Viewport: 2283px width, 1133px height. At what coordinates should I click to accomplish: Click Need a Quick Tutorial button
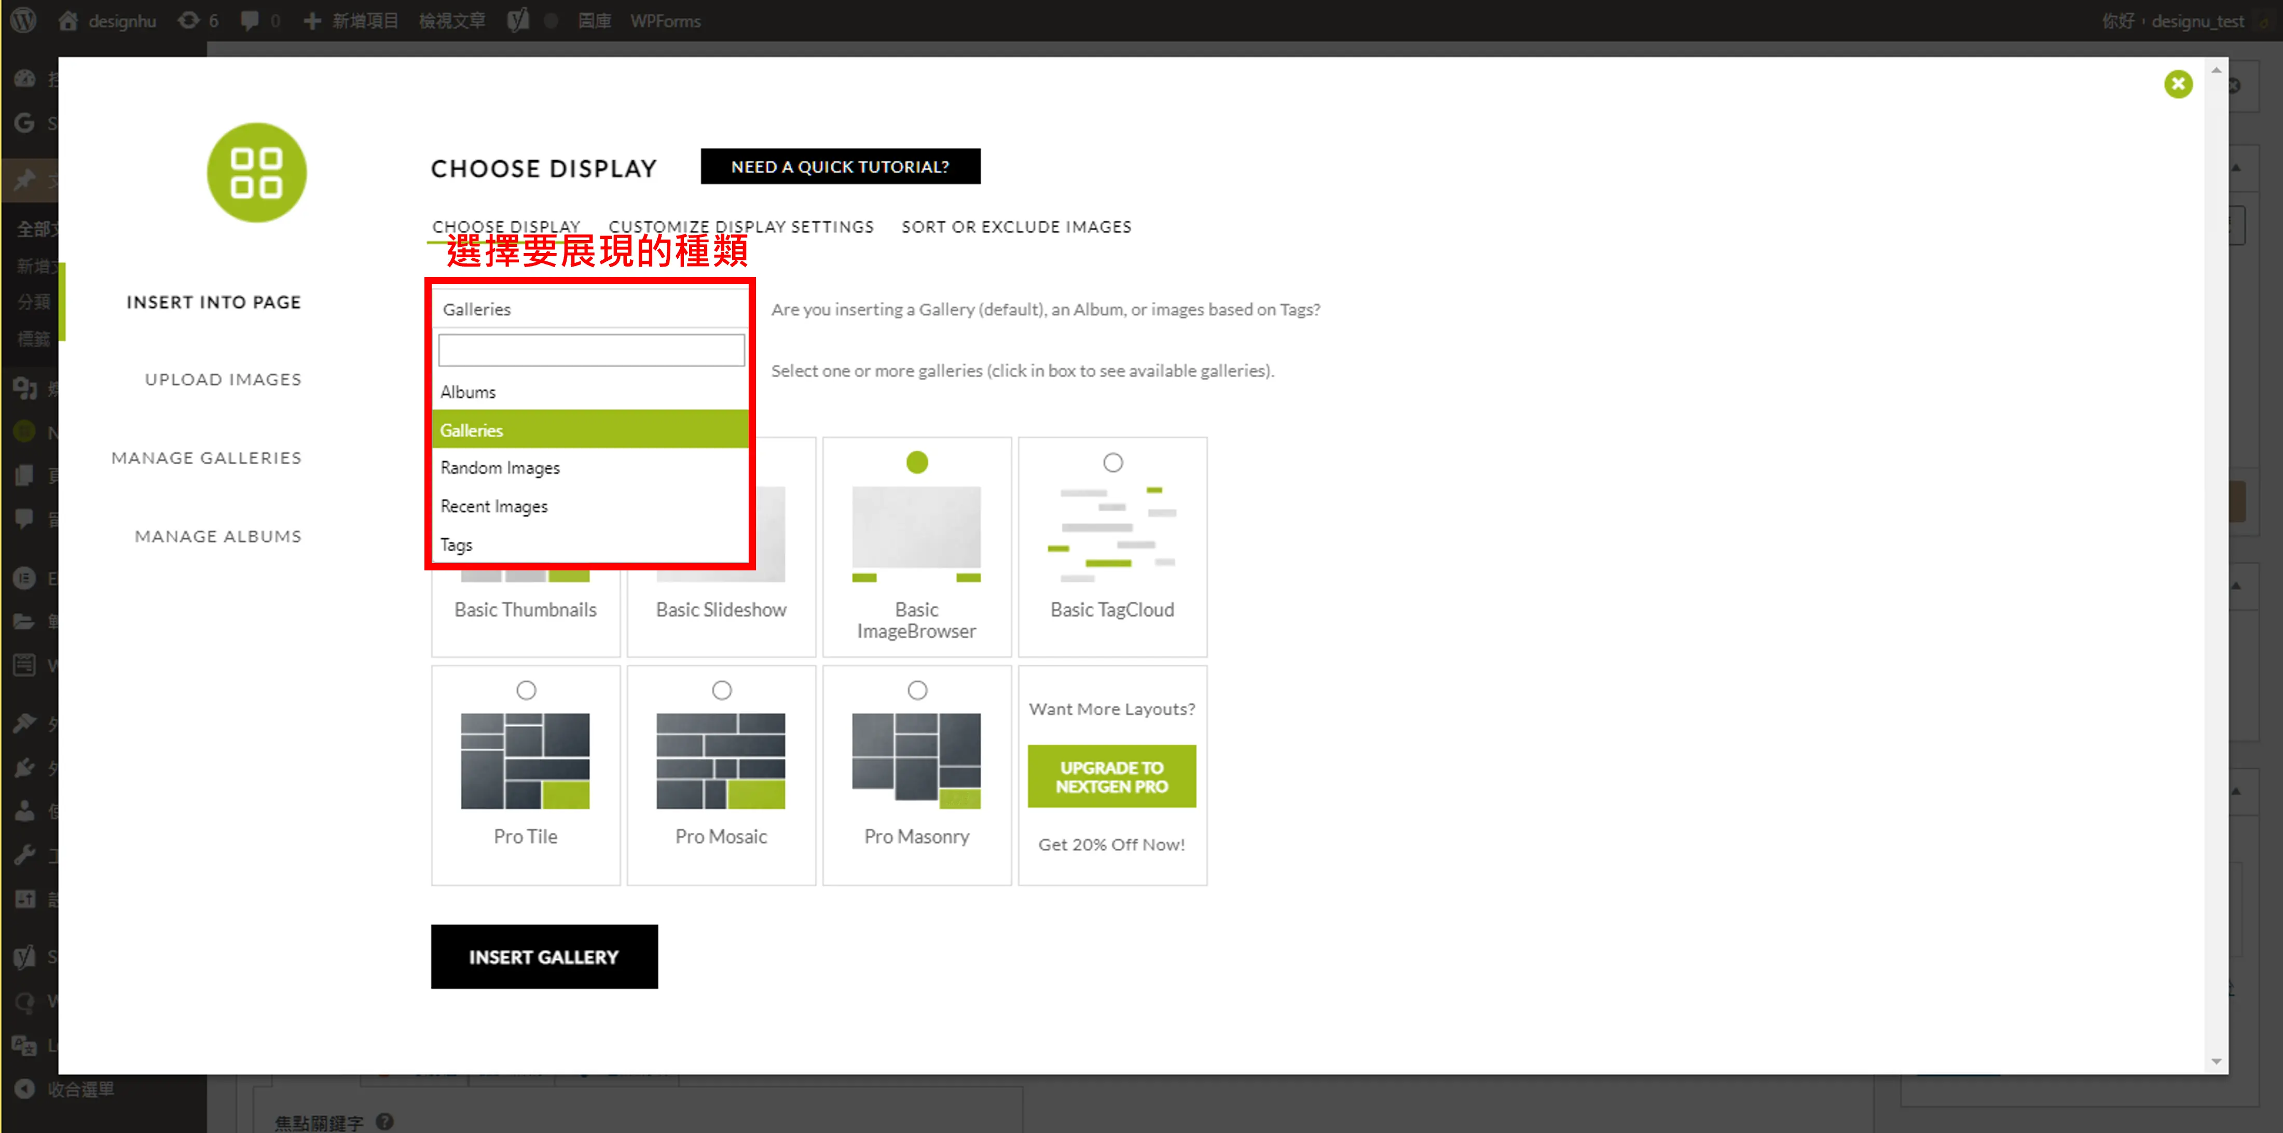click(x=840, y=166)
